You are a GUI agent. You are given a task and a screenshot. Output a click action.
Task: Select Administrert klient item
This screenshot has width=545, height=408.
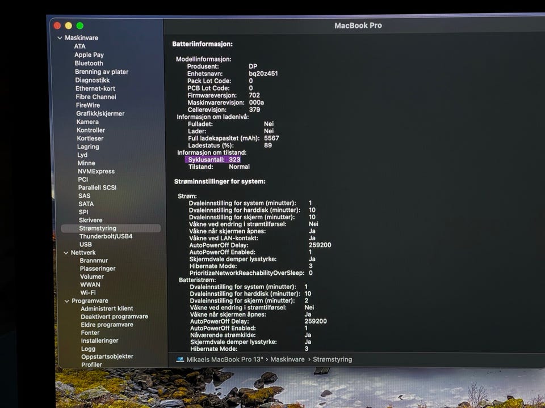(107, 309)
